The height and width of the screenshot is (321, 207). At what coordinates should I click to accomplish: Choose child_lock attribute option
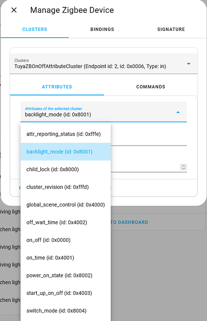(65, 169)
